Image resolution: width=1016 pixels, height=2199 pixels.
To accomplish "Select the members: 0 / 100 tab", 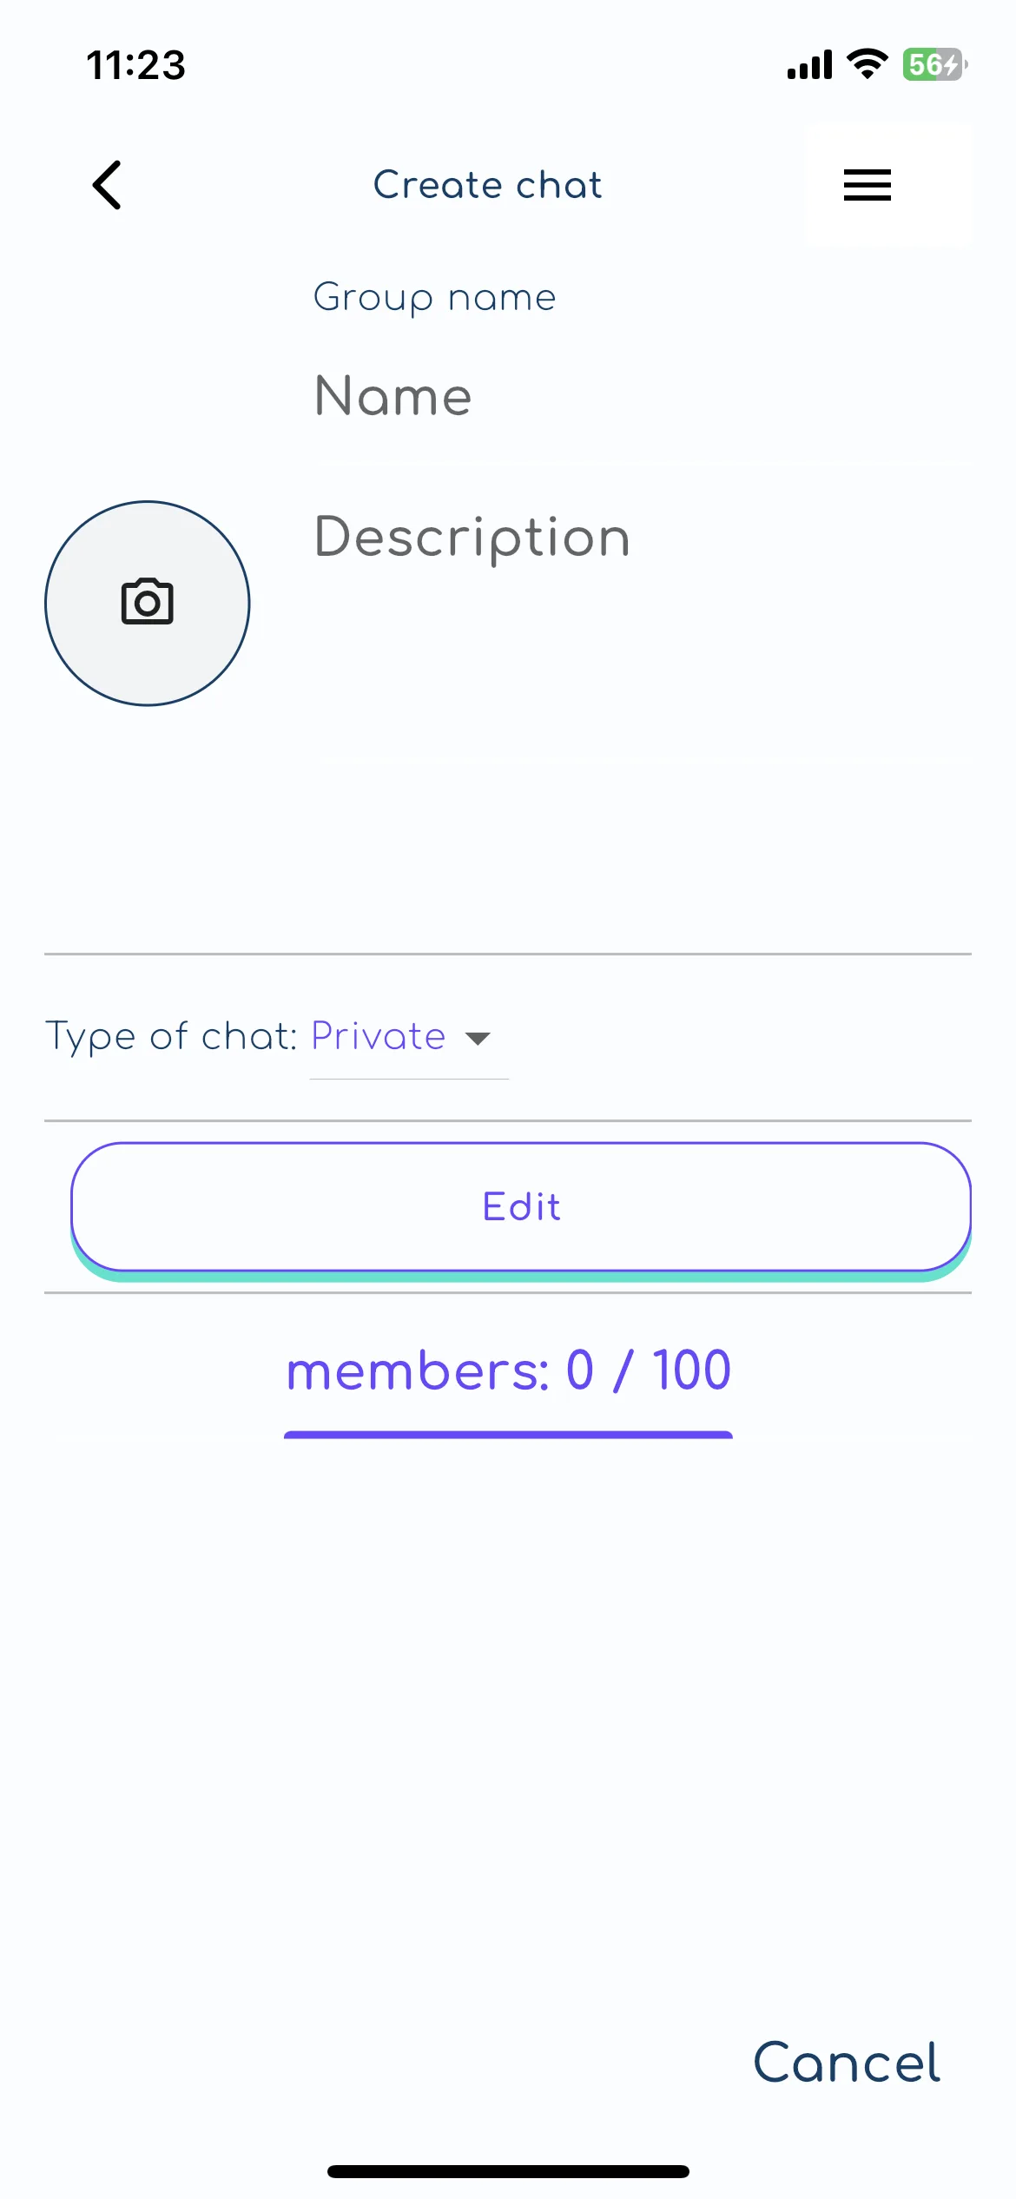I will pos(508,1371).
